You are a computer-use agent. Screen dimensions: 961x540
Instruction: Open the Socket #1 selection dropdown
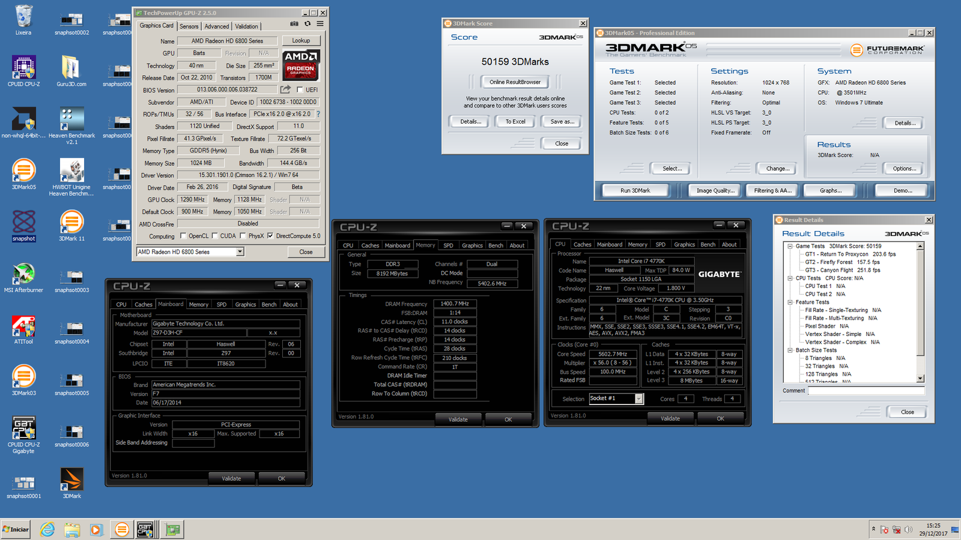click(639, 398)
